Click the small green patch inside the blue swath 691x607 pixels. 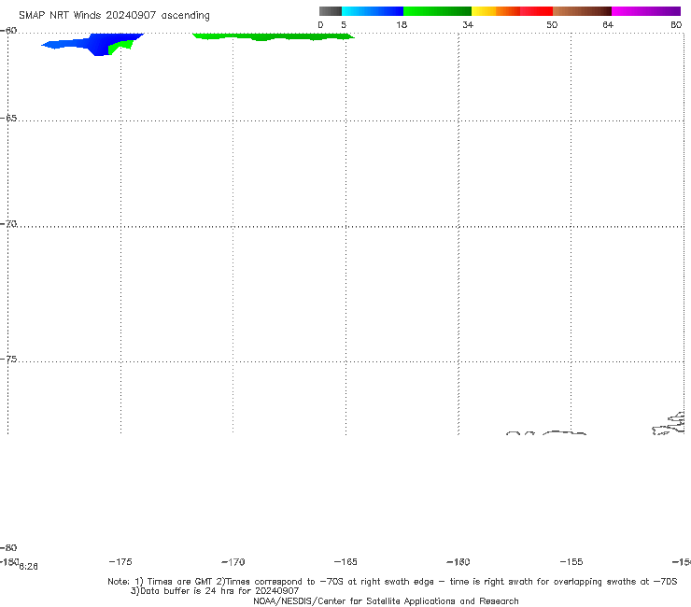tap(120, 47)
